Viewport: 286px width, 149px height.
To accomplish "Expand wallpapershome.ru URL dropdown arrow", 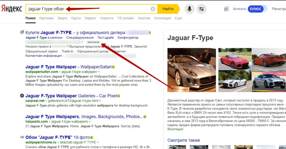I will coord(98,142).
